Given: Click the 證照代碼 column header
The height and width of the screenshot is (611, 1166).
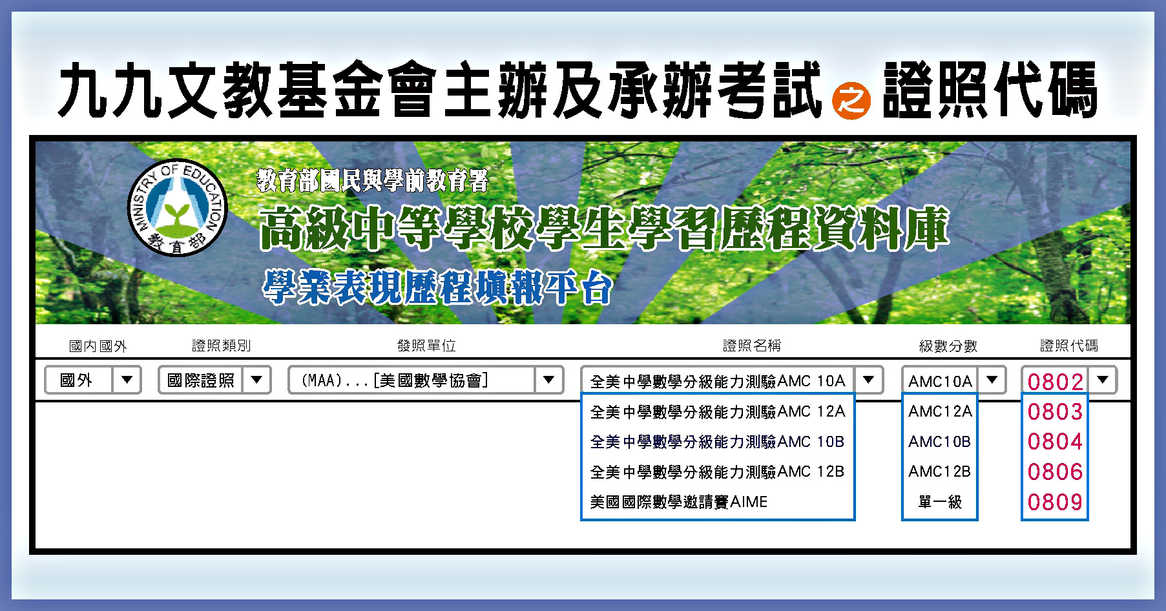Looking at the screenshot, I should tap(1069, 346).
